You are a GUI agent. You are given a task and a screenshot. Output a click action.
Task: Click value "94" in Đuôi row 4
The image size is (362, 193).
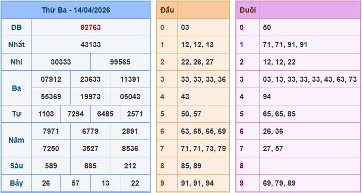[x=267, y=97]
